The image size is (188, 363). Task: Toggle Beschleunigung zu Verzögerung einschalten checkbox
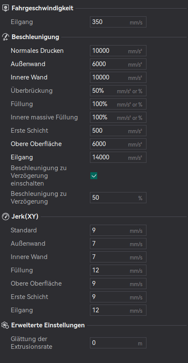point(94,176)
